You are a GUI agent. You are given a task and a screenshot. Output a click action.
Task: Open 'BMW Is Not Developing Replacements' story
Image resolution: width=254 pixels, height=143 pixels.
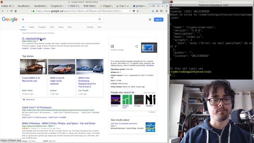pos(87,82)
